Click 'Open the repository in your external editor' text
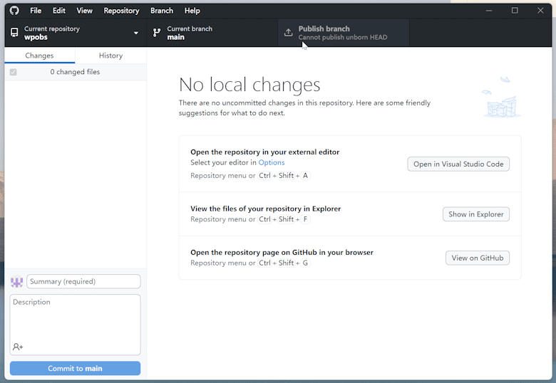The width and height of the screenshot is (556, 383). coord(265,152)
